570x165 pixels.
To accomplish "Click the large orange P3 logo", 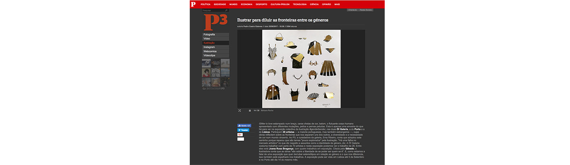I will click(x=215, y=22).
